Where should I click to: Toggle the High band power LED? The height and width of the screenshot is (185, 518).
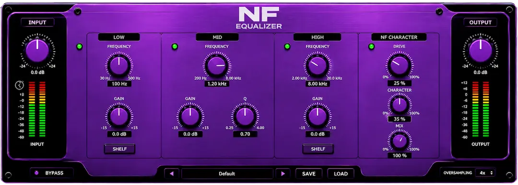(x=287, y=47)
